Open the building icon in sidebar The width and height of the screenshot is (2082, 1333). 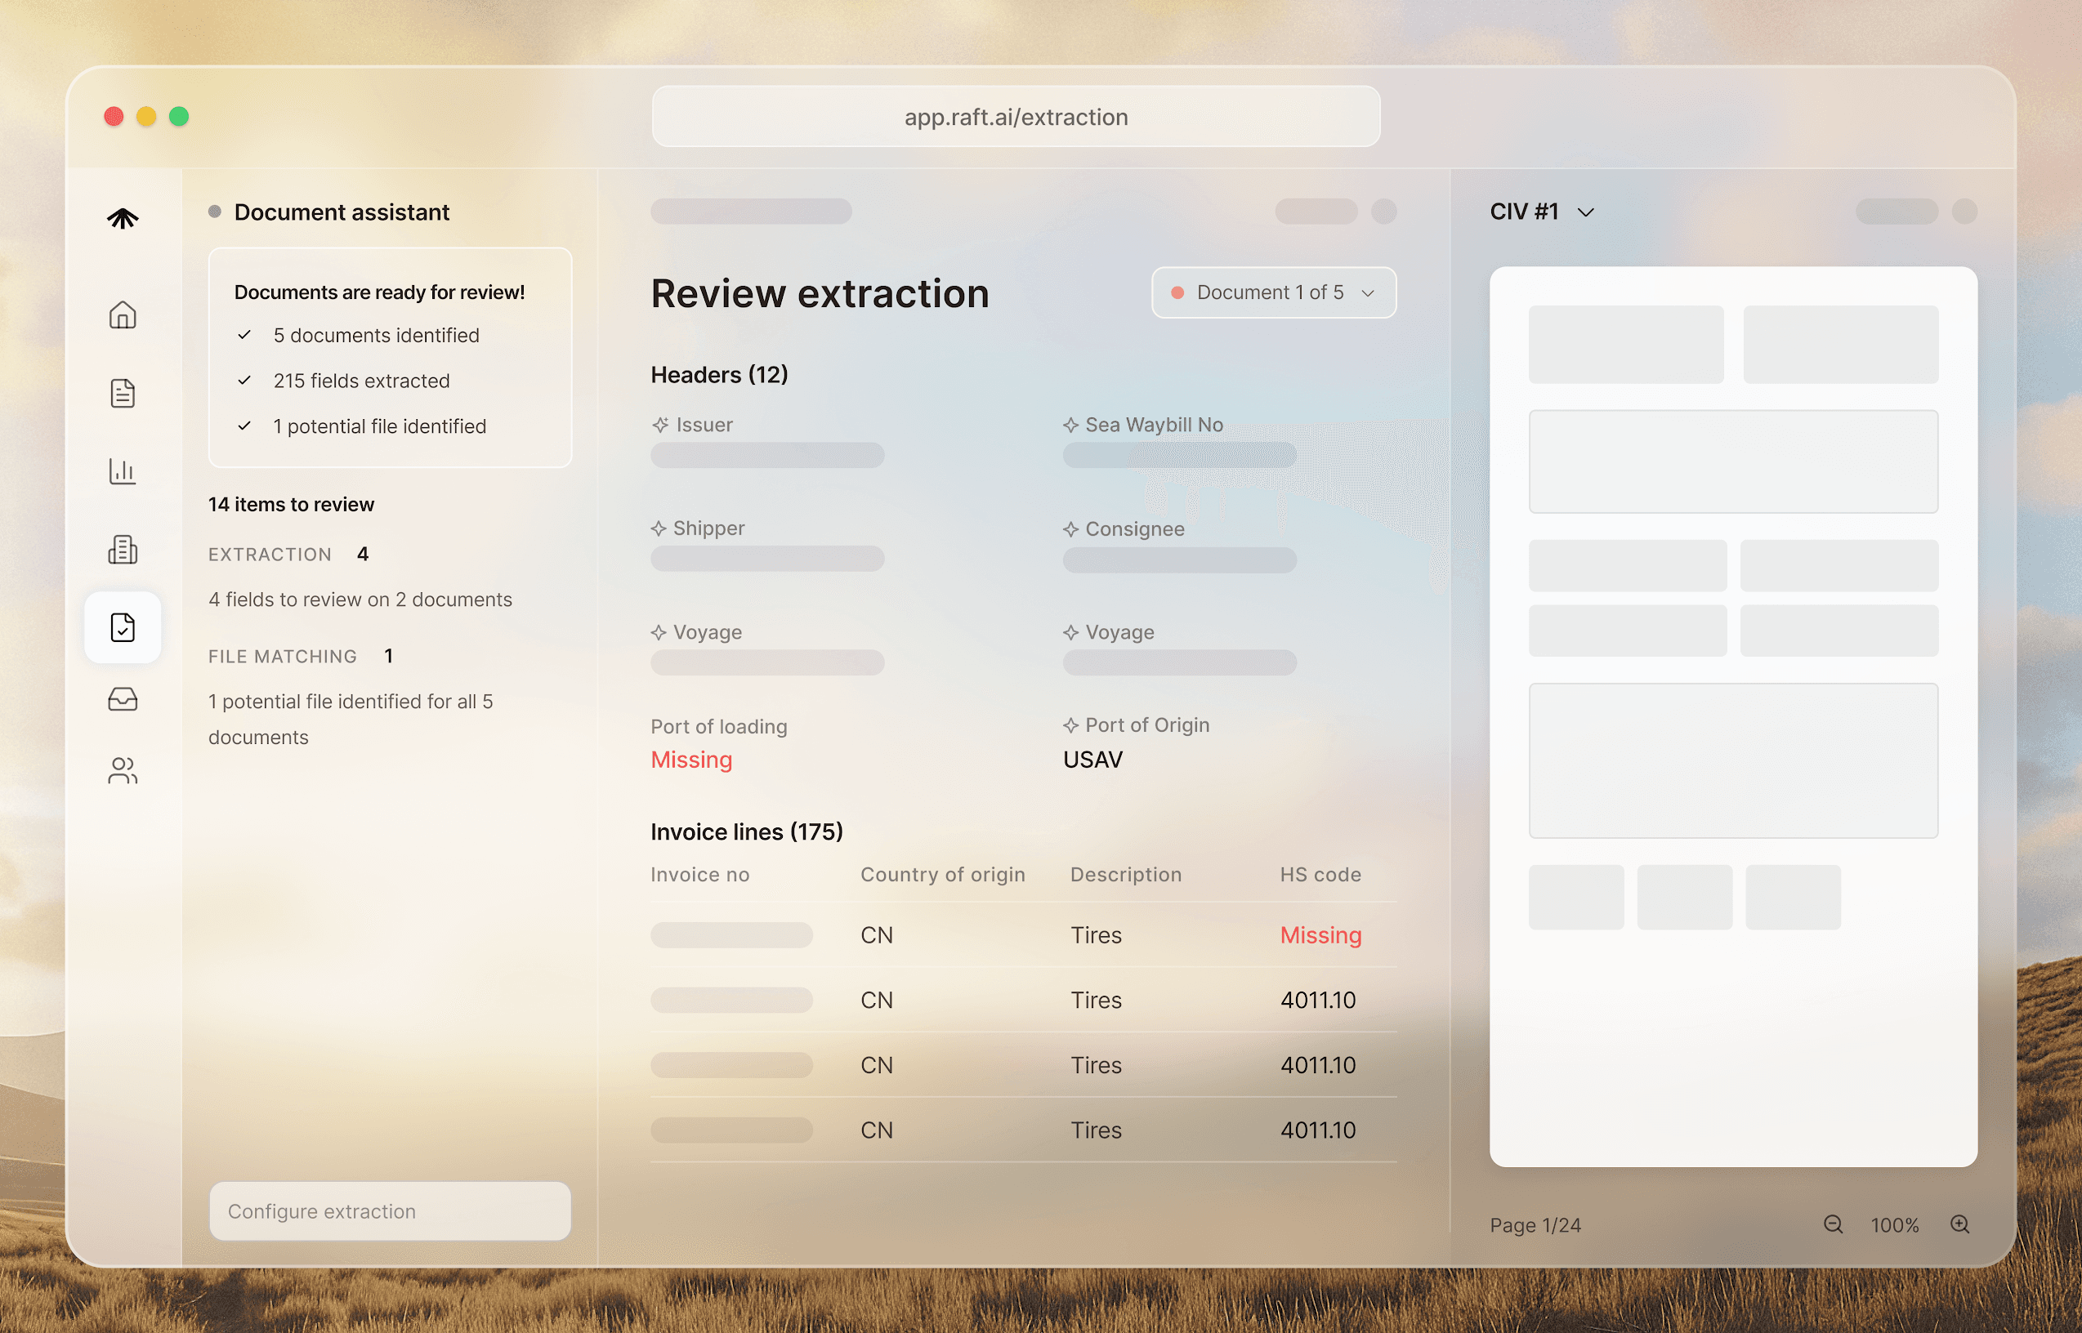(x=122, y=549)
